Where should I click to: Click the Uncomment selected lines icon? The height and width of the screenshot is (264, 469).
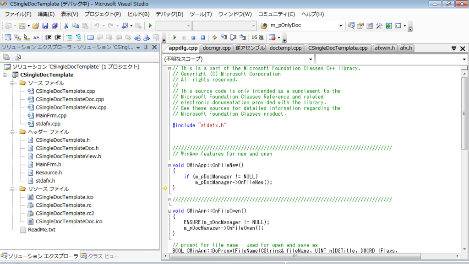point(78,38)
